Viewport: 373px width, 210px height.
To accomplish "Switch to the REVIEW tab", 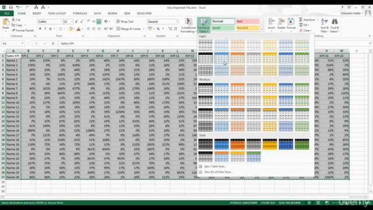I will [112, 13].
